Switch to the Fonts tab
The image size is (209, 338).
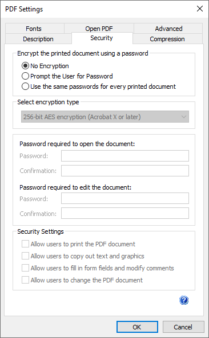coord(34,29)
